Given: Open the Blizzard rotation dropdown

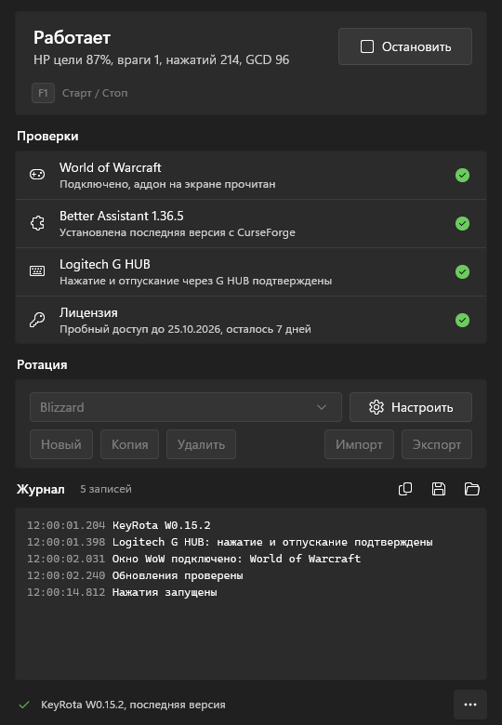Looking at the screenshot, I should point(186,407).
